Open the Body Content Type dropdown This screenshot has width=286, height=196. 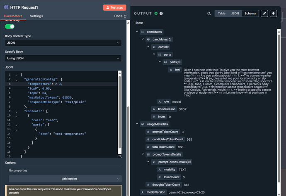click(63, 43)
